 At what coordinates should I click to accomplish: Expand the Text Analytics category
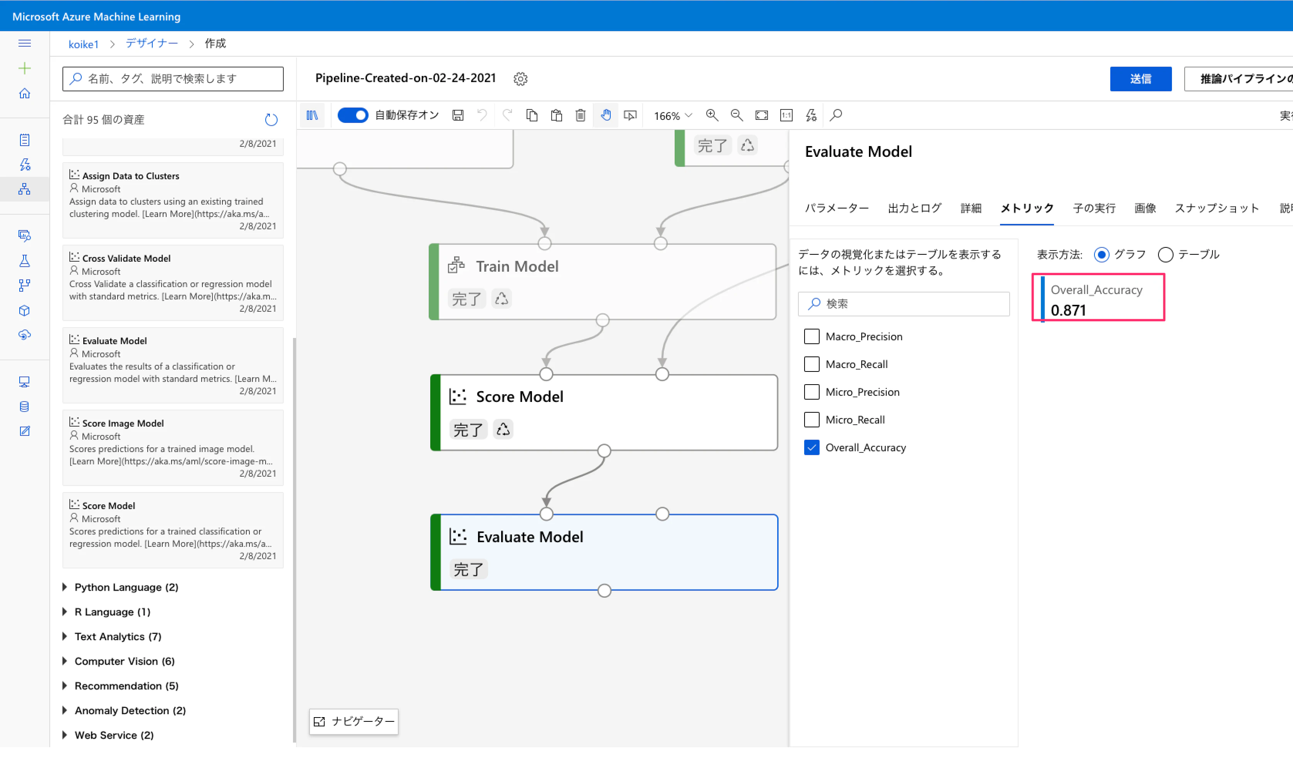65,637
